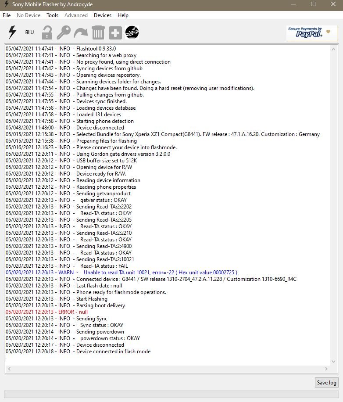Click the BLU bootloader unlock button
Screen dimensions: 343x402
[29, 32]
